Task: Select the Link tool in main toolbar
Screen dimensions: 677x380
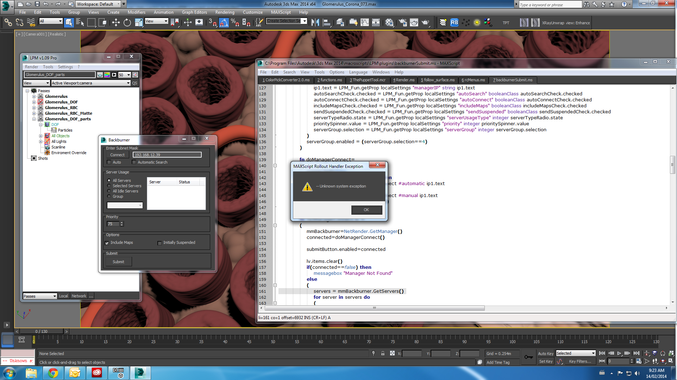Action: (8, 23)
